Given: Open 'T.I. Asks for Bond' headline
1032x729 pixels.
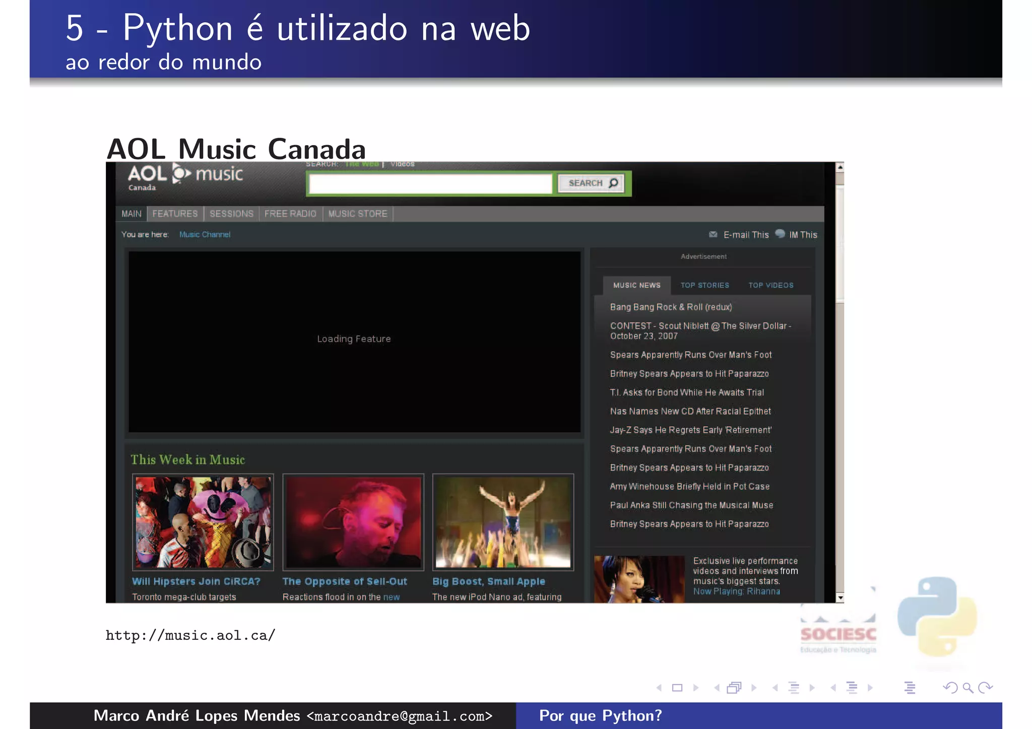Looking at the screenshot, I should click(x=687, y=392).
